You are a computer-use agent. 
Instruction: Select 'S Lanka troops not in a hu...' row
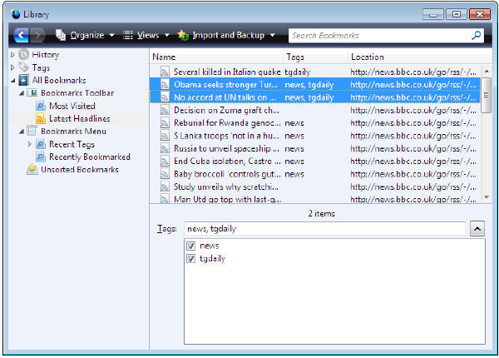coord(315,136)
